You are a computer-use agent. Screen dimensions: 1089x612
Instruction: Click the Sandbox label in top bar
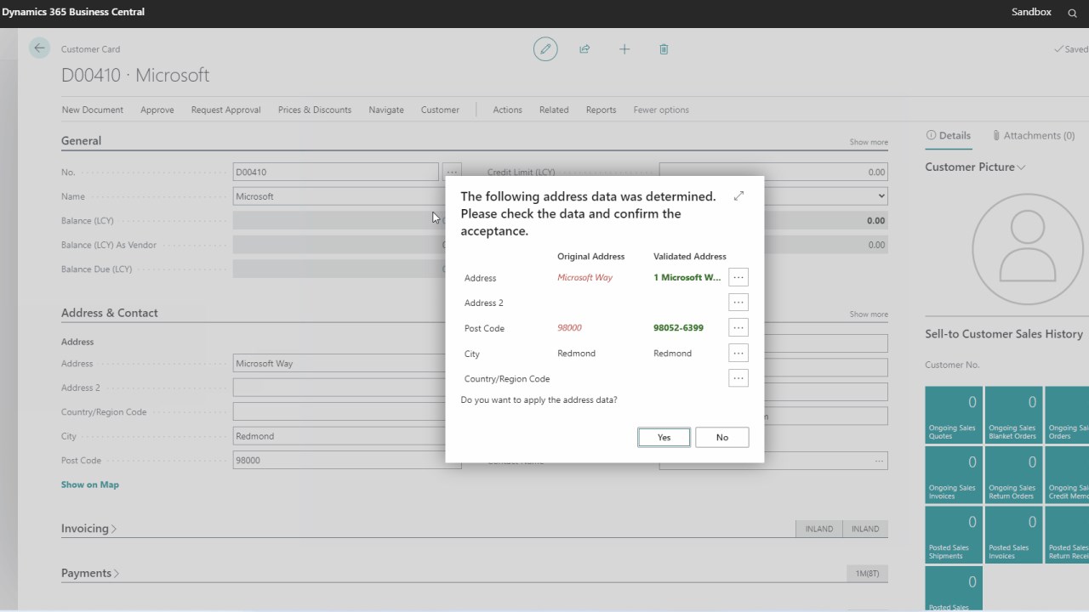[x=1031, y=12]
